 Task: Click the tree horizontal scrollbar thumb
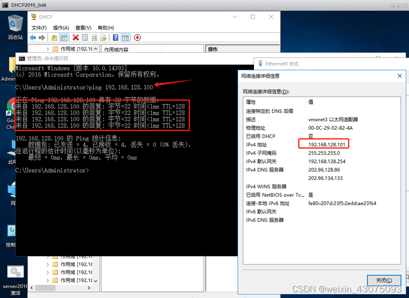(45, 288)
